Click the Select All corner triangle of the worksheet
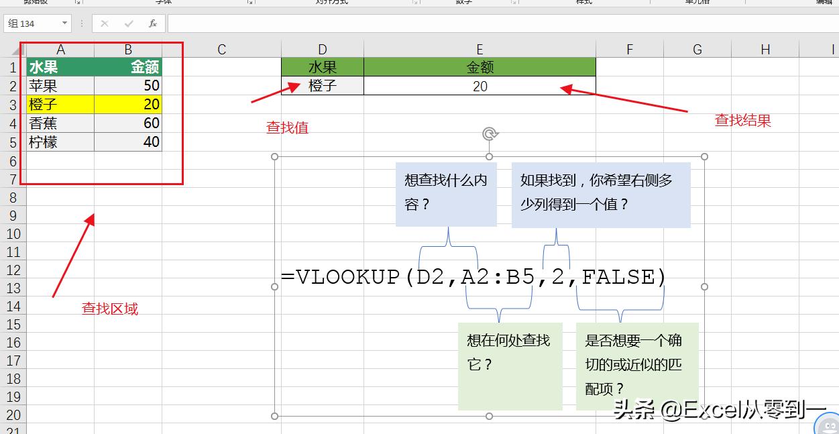This screenshot has width=839, height=434. [x=16, y=48]
